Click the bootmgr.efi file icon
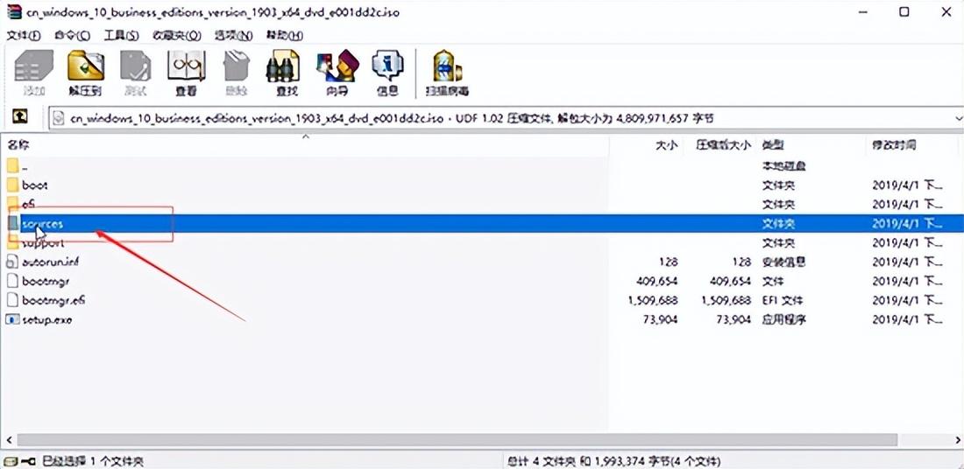This screenshot has width=964, height=469. pyautogui.click(x=13, y=300)
